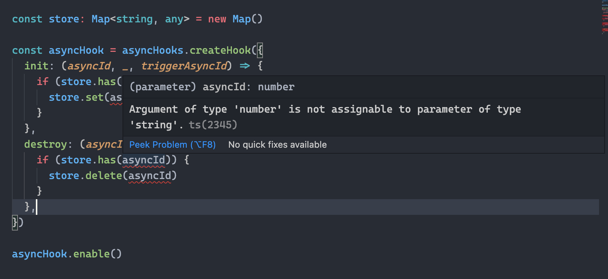Viewport: 608px width, 279px height.
Task: Click the 'any' type in the Map generic
Action: coord(174,19)
